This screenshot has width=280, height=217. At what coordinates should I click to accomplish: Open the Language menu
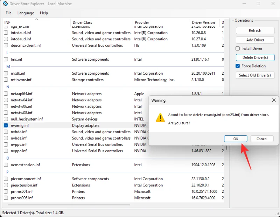(26, 13)
